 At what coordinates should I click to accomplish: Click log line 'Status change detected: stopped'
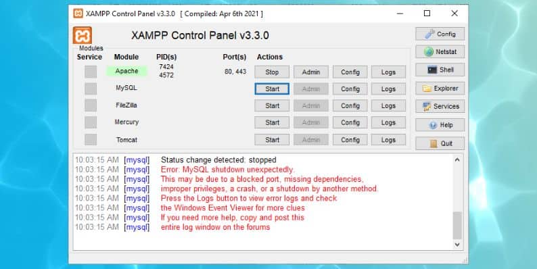coord(218,160)
